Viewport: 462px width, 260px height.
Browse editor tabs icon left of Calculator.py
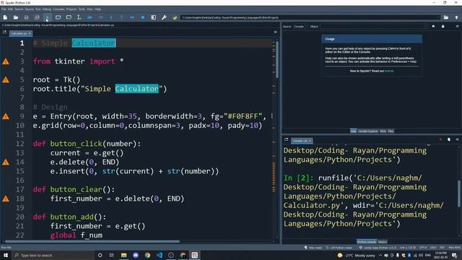[4, 32]
